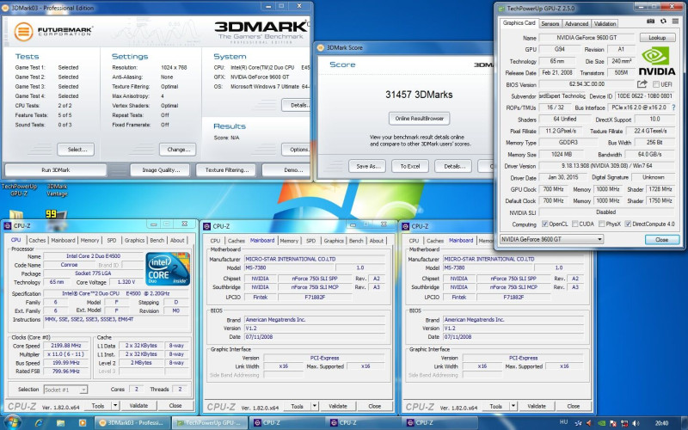This screenshot has width=688, height=430.
Task: Switch to the Sensors tab in GPU-Z
Action: [550, 24]
